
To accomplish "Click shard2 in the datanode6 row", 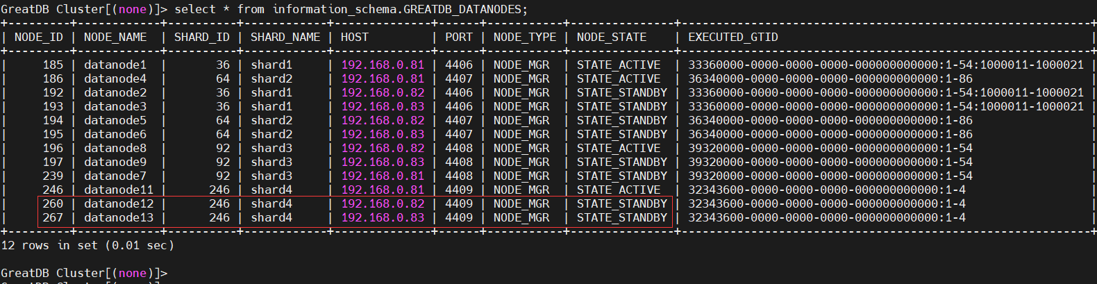I will 271,135.
